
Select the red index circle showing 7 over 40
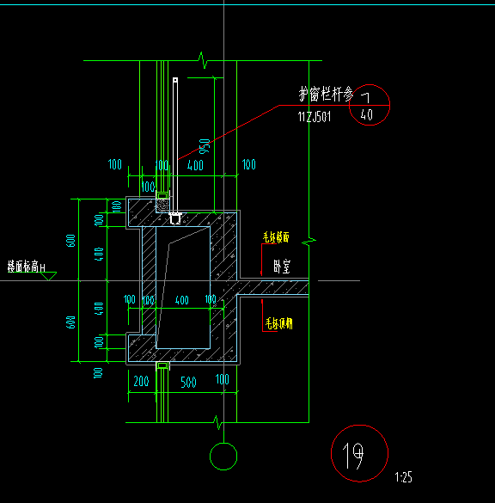(370, 105)
